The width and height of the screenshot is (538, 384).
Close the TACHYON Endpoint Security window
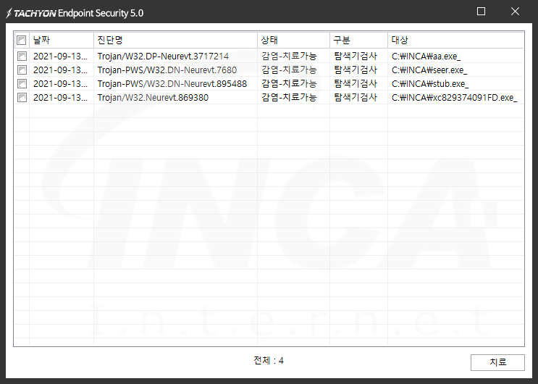(x=515, y=12)
